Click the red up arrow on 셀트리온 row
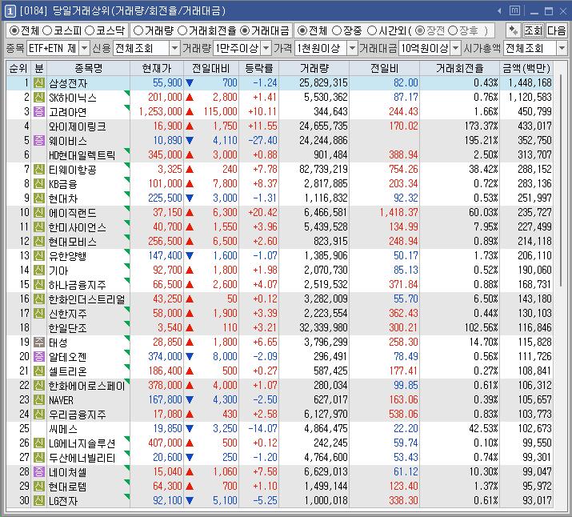Screen dimensions: 572x517 point(190,371)
